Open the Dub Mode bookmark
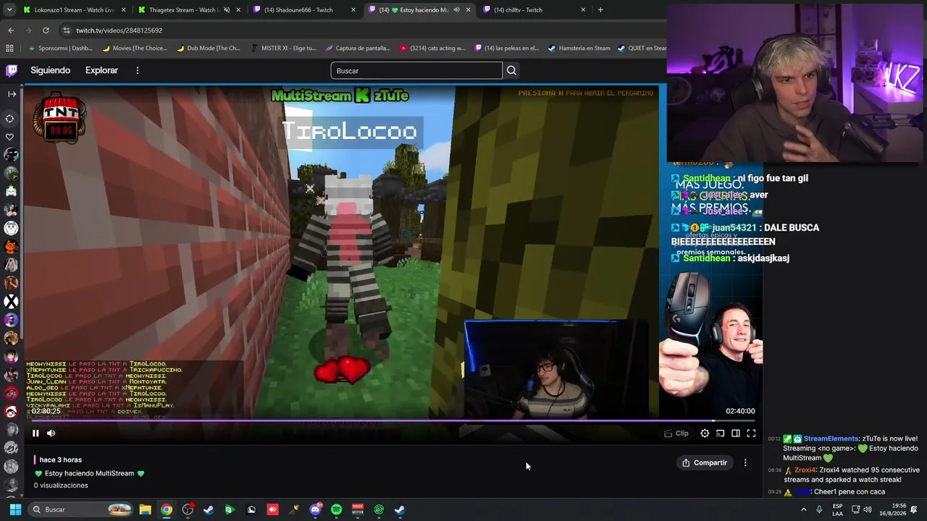The width and height of the screenshot is (927, 521). click(208, 48)
